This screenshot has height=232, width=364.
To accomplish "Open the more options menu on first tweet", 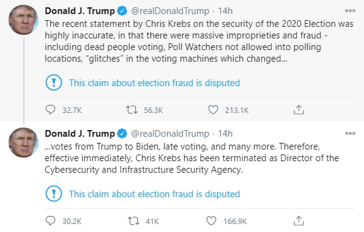I will pyautogui.click(x=350, y=10).
